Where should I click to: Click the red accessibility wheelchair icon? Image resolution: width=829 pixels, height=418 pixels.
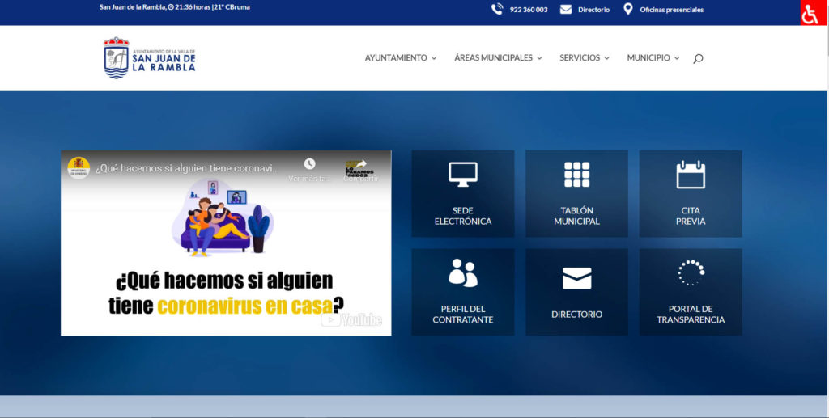[810, 14]
